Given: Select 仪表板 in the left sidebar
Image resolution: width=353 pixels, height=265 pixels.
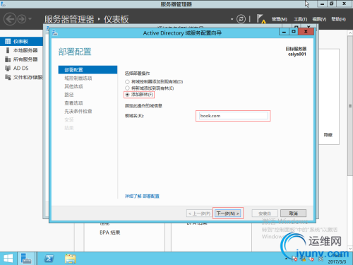Looking at the screenshot, I should [21, 42].
